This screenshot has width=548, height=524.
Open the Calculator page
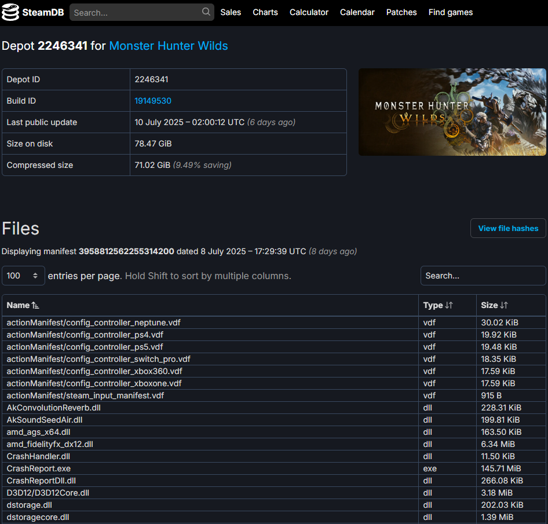tap(309, 12)
